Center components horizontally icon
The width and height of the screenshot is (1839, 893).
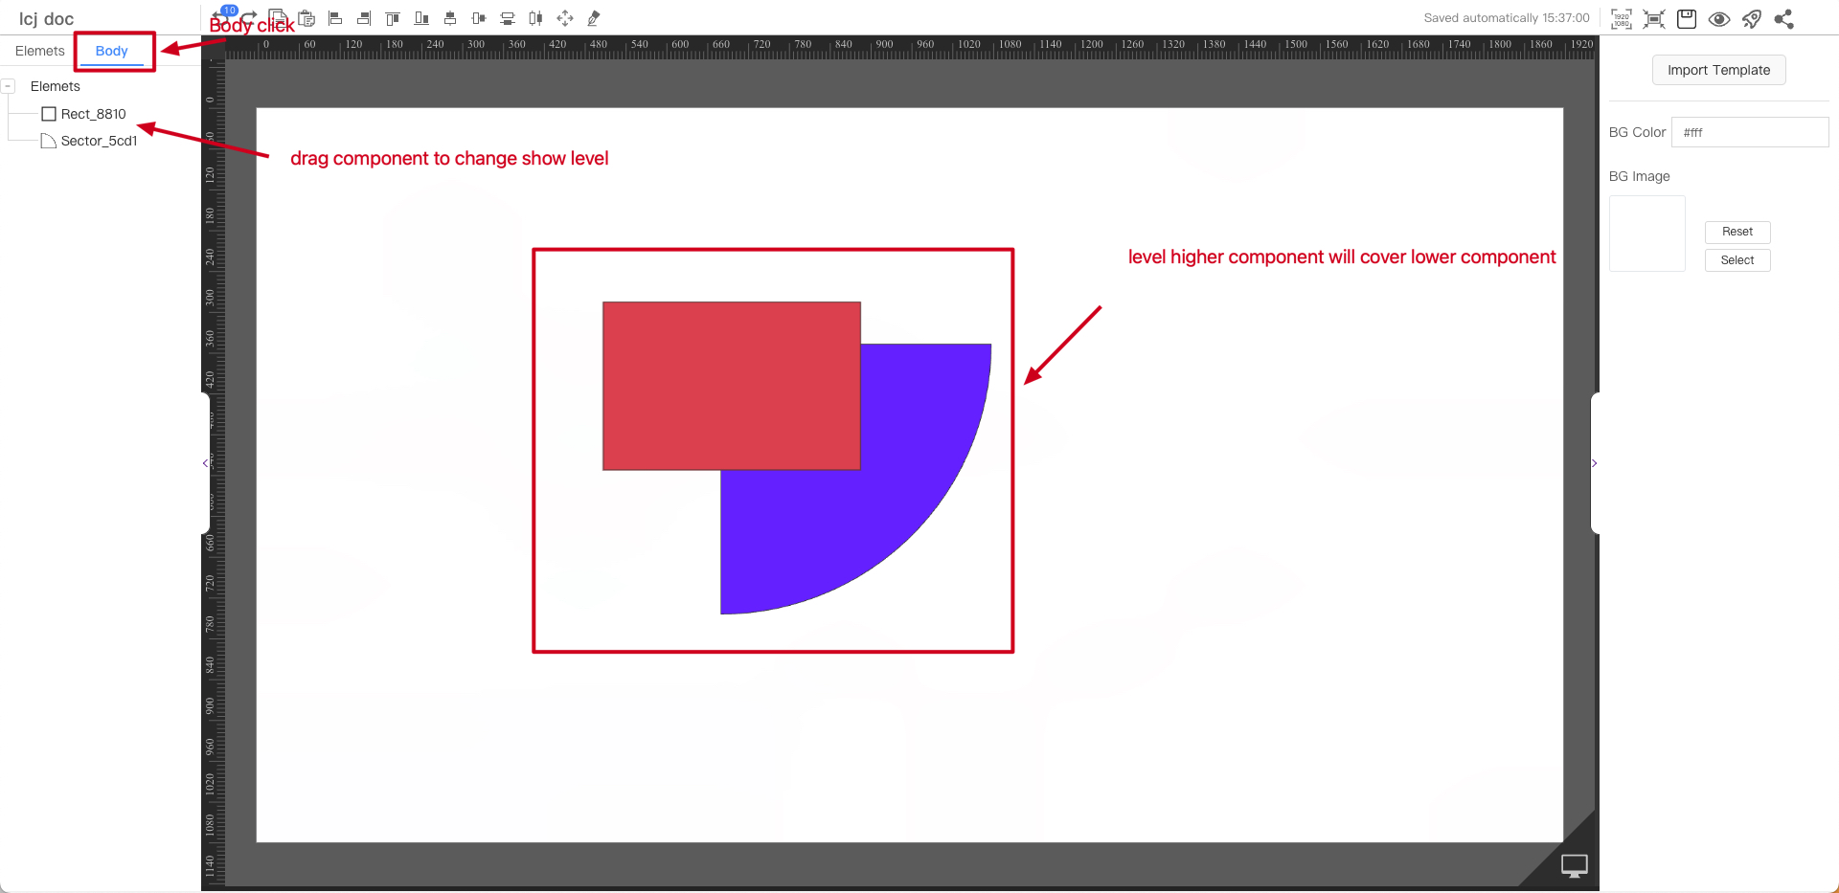(x=450, y=18)
